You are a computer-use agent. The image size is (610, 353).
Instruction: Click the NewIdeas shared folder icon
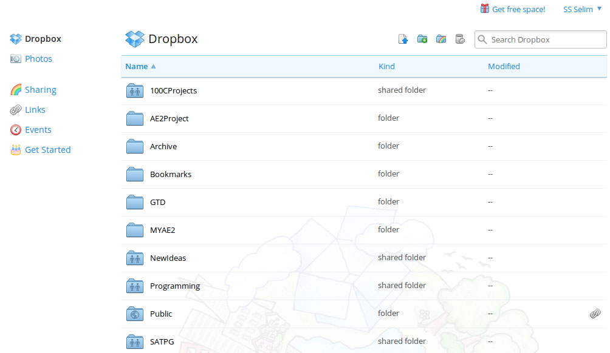(x=135, y=258)
